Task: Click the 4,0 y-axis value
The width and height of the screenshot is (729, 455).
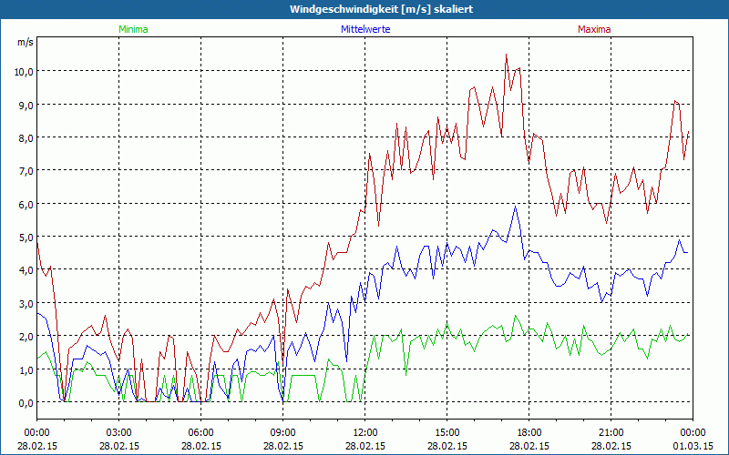Action: [x=26, y=269]
